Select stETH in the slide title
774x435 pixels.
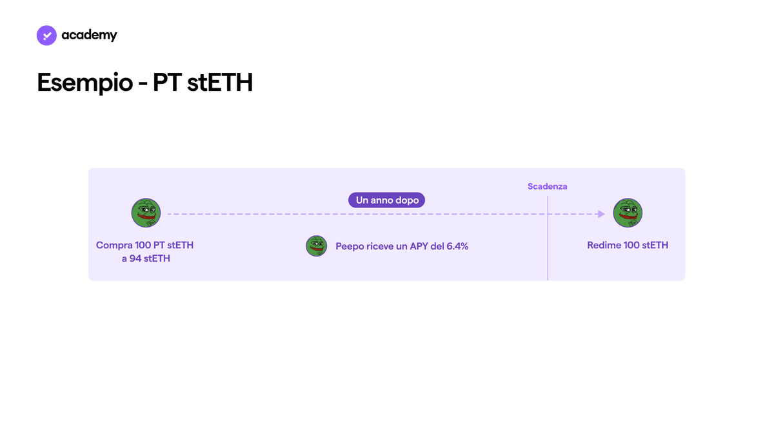click(223, 82)
